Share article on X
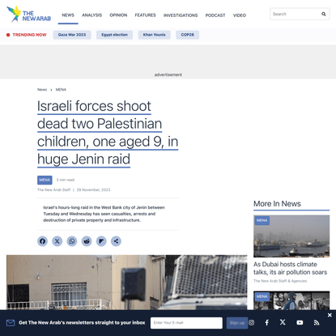Viewport: 336px width, 336px height. point(57,241)
